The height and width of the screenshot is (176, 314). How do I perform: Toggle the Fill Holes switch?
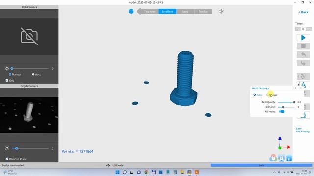281,112
